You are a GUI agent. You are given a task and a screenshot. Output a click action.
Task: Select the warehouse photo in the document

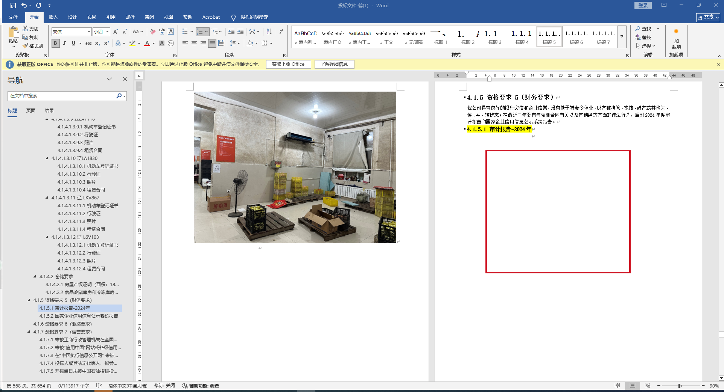(295, 167)
